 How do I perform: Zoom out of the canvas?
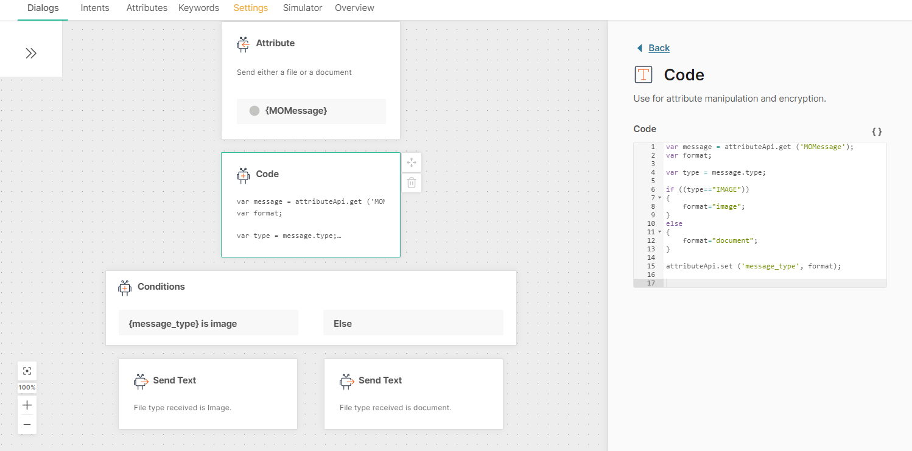[27, 424]
